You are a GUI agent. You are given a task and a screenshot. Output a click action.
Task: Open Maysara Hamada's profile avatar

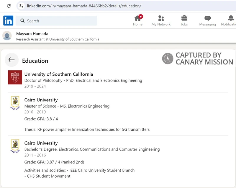pyautogui.click(x=7, y=36)
